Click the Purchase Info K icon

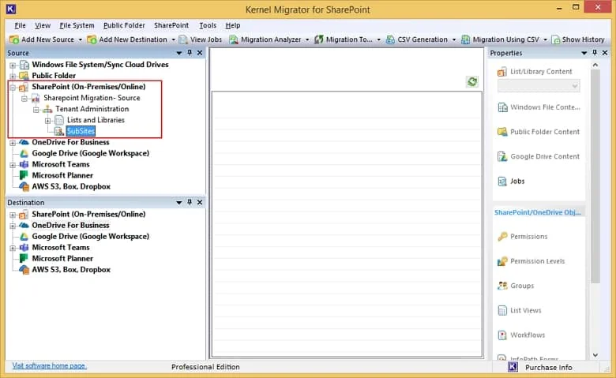tap(513, 367)
